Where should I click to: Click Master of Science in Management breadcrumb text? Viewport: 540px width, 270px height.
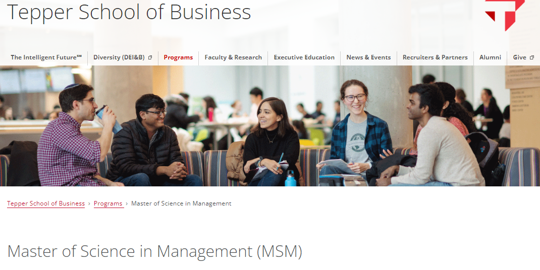click(x=181, y=204)
